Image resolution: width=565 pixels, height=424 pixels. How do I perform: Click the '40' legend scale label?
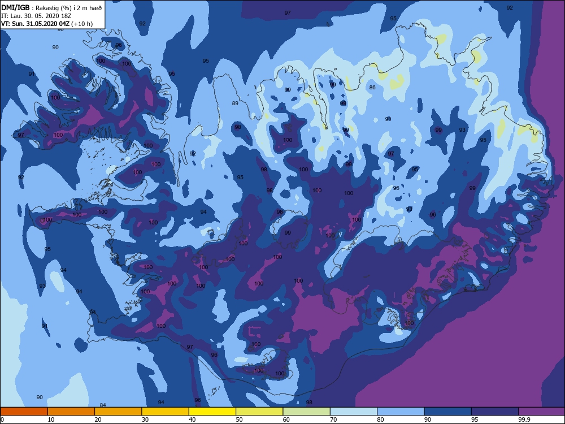193,419
